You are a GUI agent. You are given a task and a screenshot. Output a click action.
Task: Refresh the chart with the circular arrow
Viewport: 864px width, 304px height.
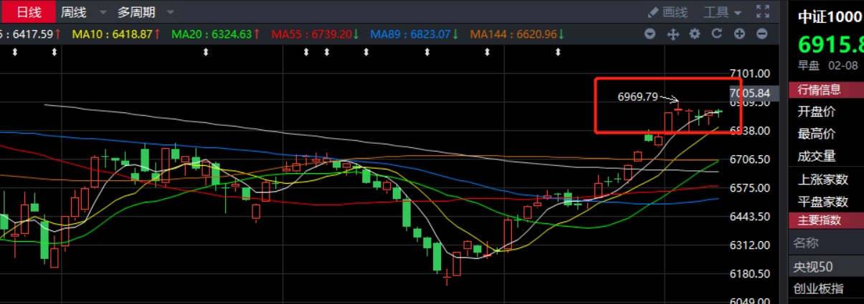click(716, 34)
